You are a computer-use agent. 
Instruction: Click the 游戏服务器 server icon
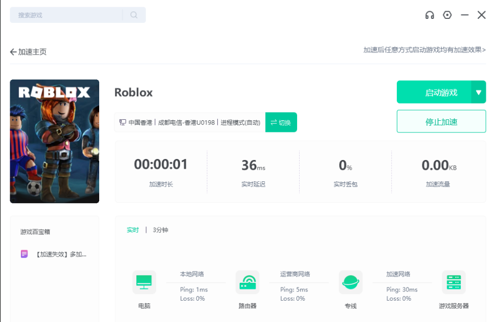click(454, 282)
